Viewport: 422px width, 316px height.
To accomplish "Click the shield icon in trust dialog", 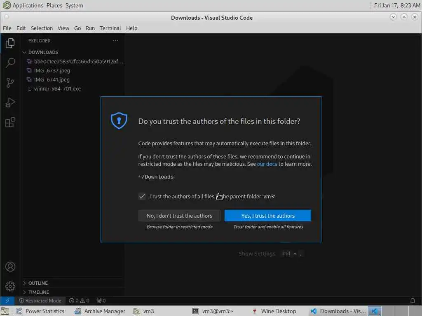I will pos(119,121).
